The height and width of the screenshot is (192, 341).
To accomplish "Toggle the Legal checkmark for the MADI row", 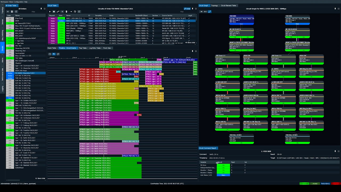I will pyautogui.click(x=189, y=33).
